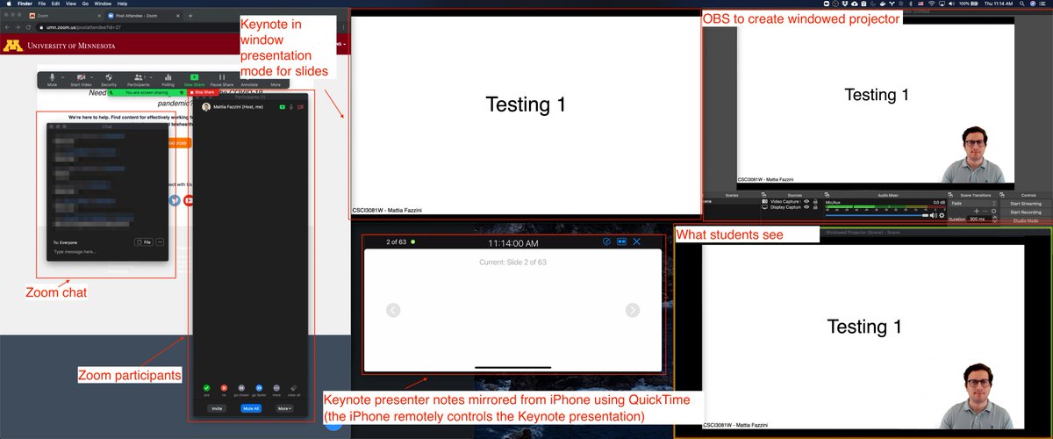
Task: Click the layout icon in Keynote remote
Action: pos(622,241)
